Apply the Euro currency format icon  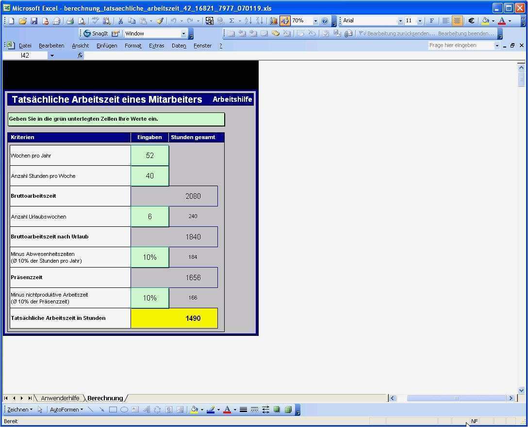(x=471, y=21)
